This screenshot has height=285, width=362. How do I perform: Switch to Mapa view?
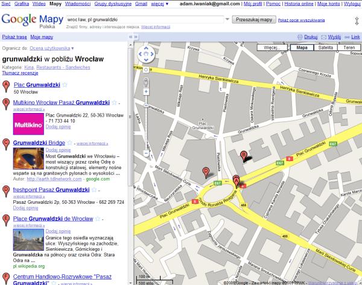(x=302, y=47)
